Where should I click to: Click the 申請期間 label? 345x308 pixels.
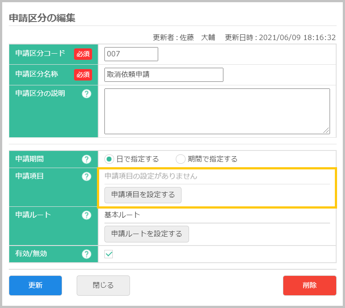[30, 159]
